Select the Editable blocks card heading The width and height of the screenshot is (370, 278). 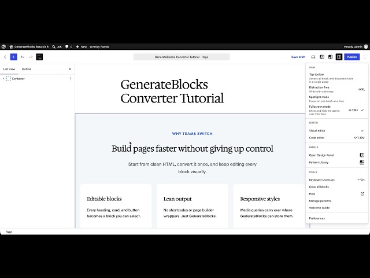click(x=104, y=199)
